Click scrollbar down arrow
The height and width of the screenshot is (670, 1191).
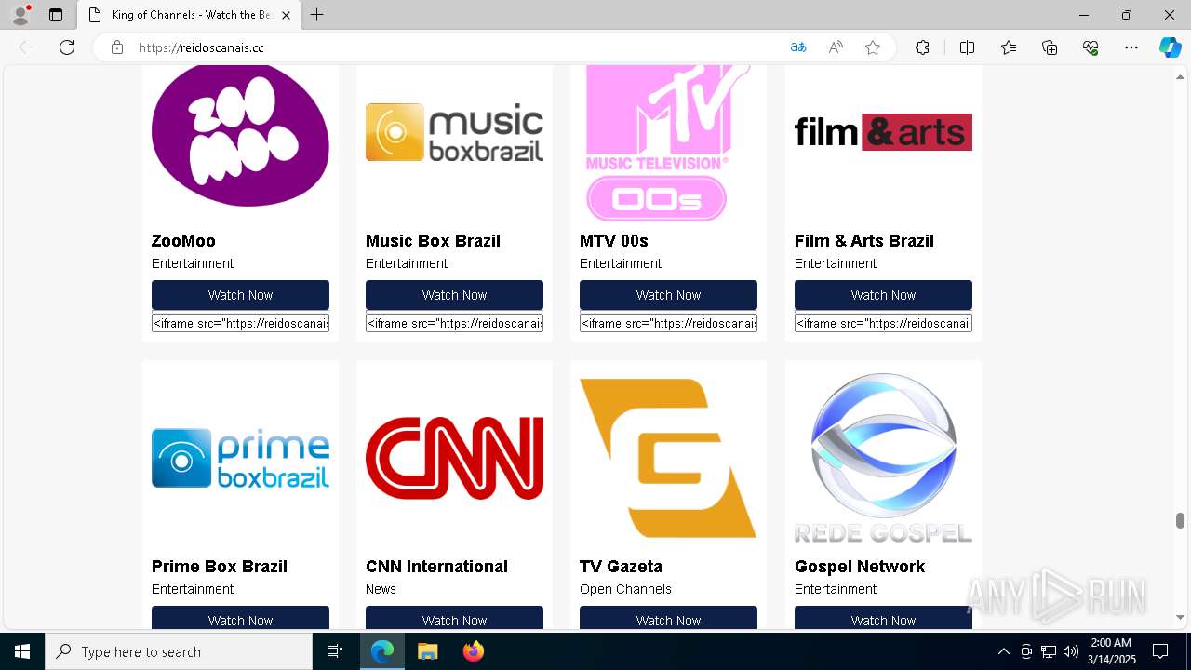point(1180,617)
